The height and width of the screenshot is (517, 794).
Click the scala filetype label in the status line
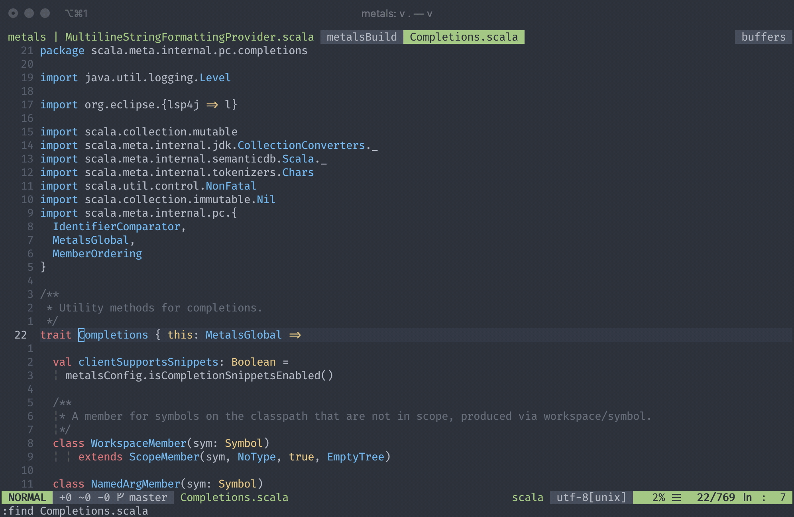(527, 497)
